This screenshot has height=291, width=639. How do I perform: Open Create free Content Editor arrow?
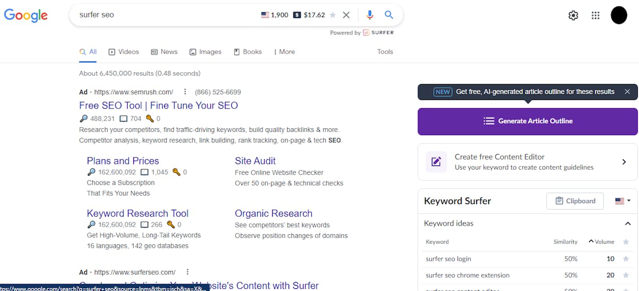point(624,162)
